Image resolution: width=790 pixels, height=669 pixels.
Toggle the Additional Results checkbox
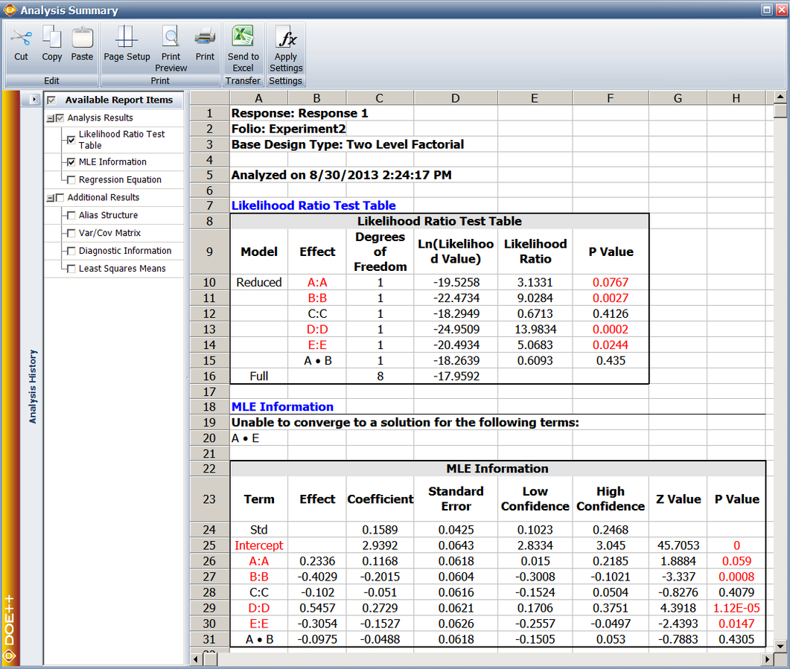point(60,197)
